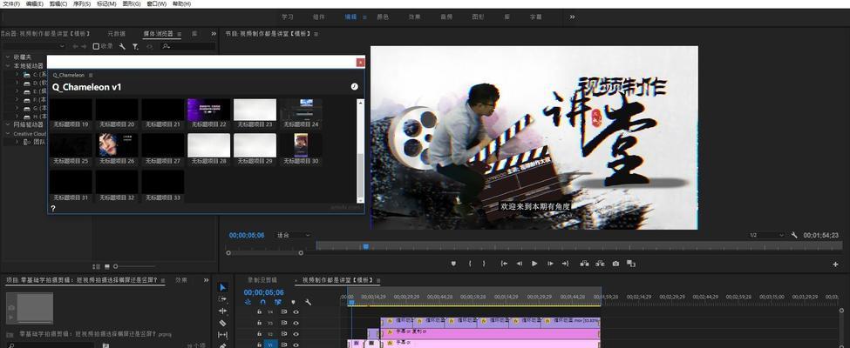
Task: Select the Razor tool
Action: (223, 323)
